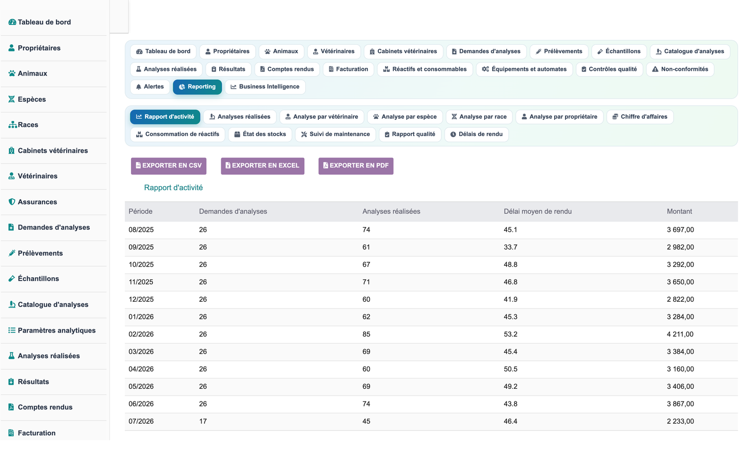Click the gears icon on Équipements et automates
Image resolution: width=754 pixels, height=466 pixels.
point(486,69)
